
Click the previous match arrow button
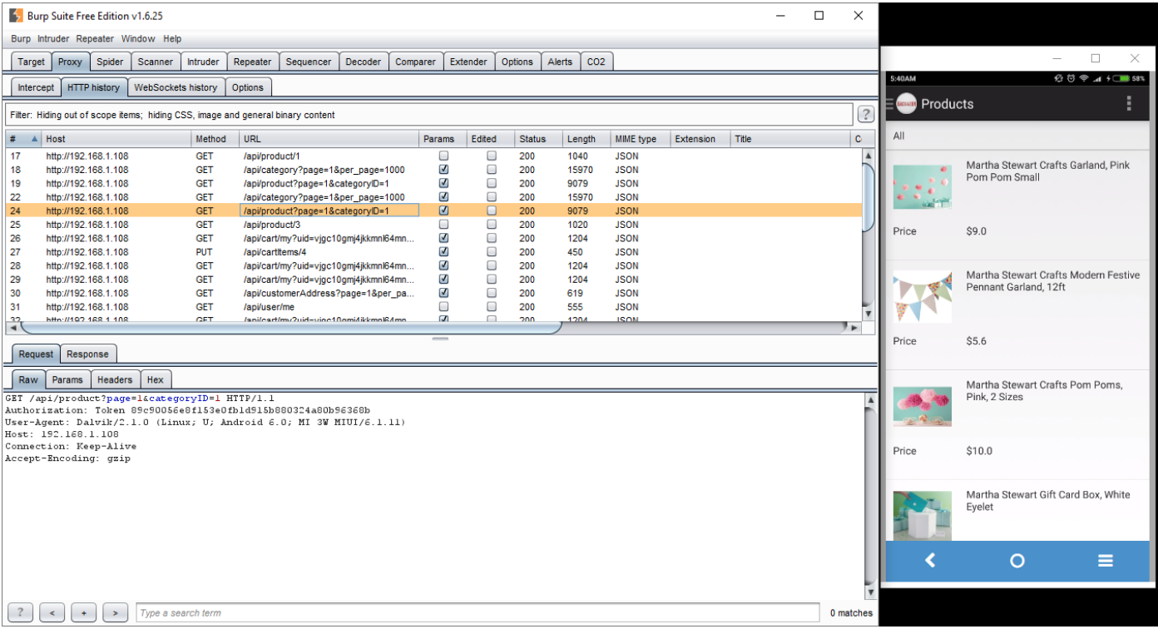[52, 613]
